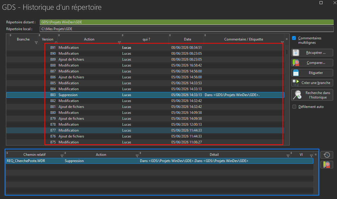
Task: Open the Détail column filter
Action: tap(288, 156)
